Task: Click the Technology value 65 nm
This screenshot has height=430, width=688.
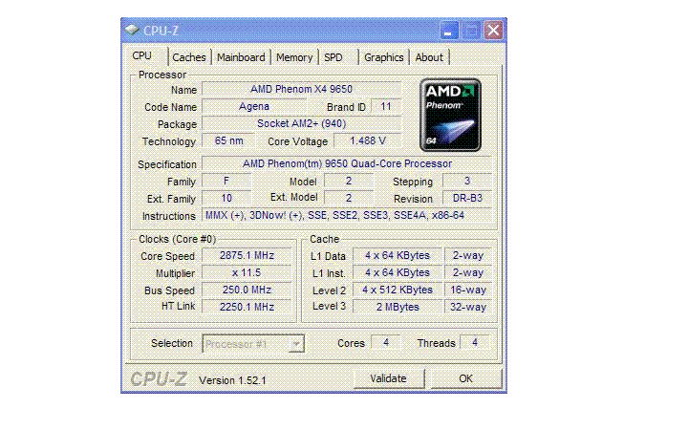Action: click(228, 140)
